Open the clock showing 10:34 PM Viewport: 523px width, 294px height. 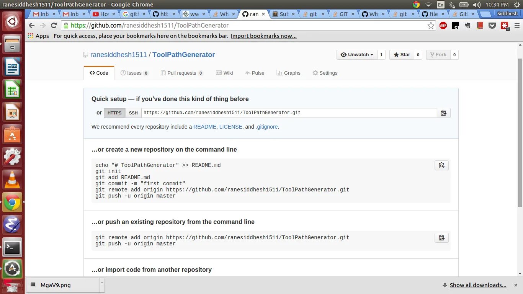click(x=497, y=5)
